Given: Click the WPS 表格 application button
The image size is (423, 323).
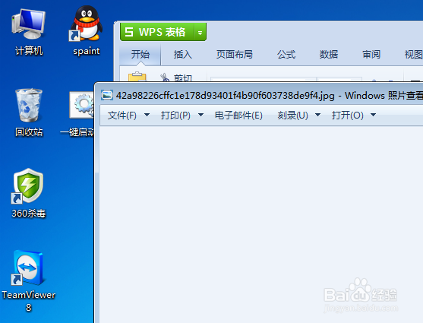Looking at the screenshot, I should pyautogui.click(x=157, y=32).
